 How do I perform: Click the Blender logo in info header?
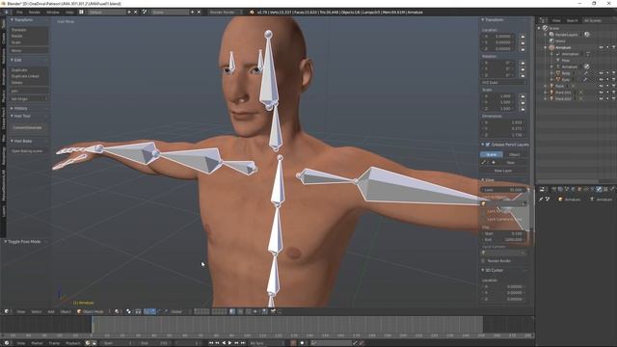252,13
